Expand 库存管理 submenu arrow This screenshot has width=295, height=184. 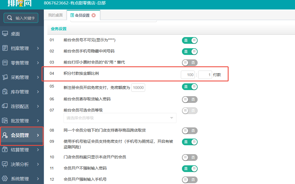[38, 92]
